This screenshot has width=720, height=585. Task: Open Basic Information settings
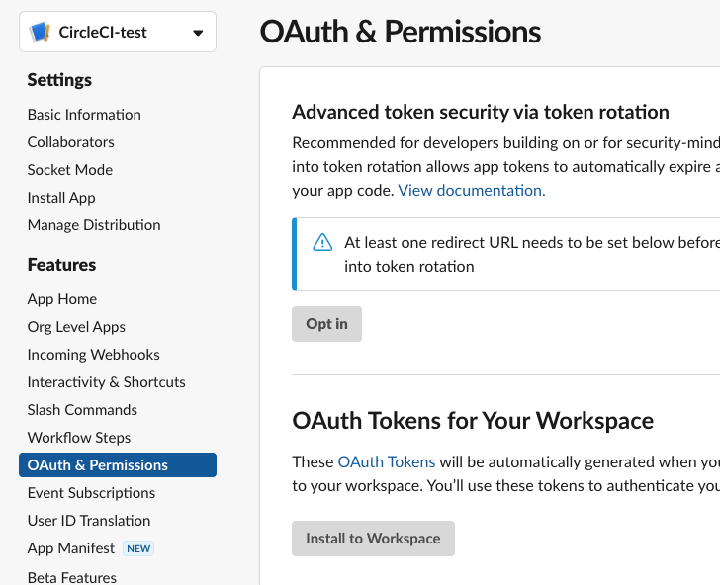coord(84,115)
